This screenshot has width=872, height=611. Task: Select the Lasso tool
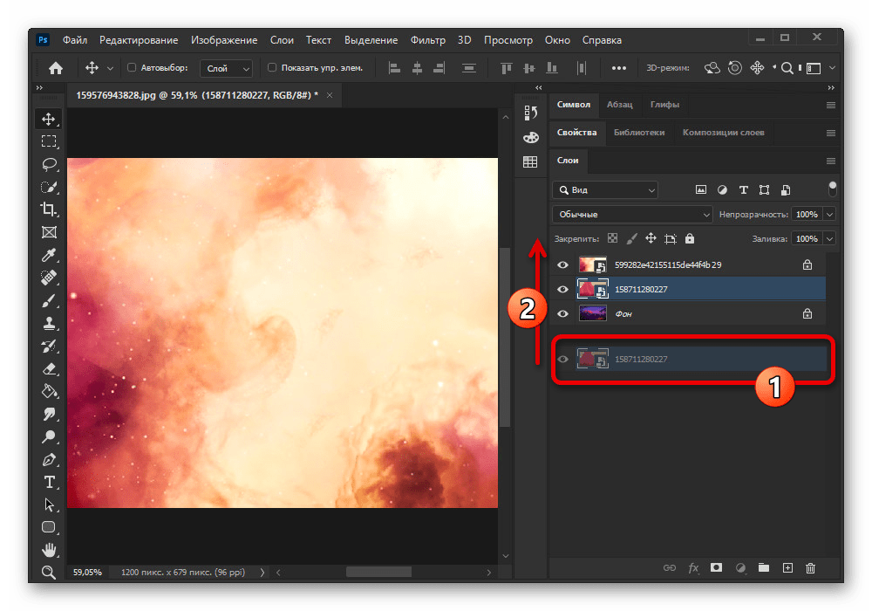(49, 164)
